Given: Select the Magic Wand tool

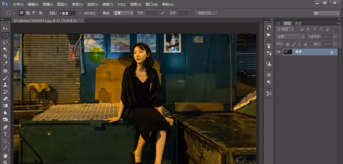Looking at the screenshot, I should [x=5, y=49].
